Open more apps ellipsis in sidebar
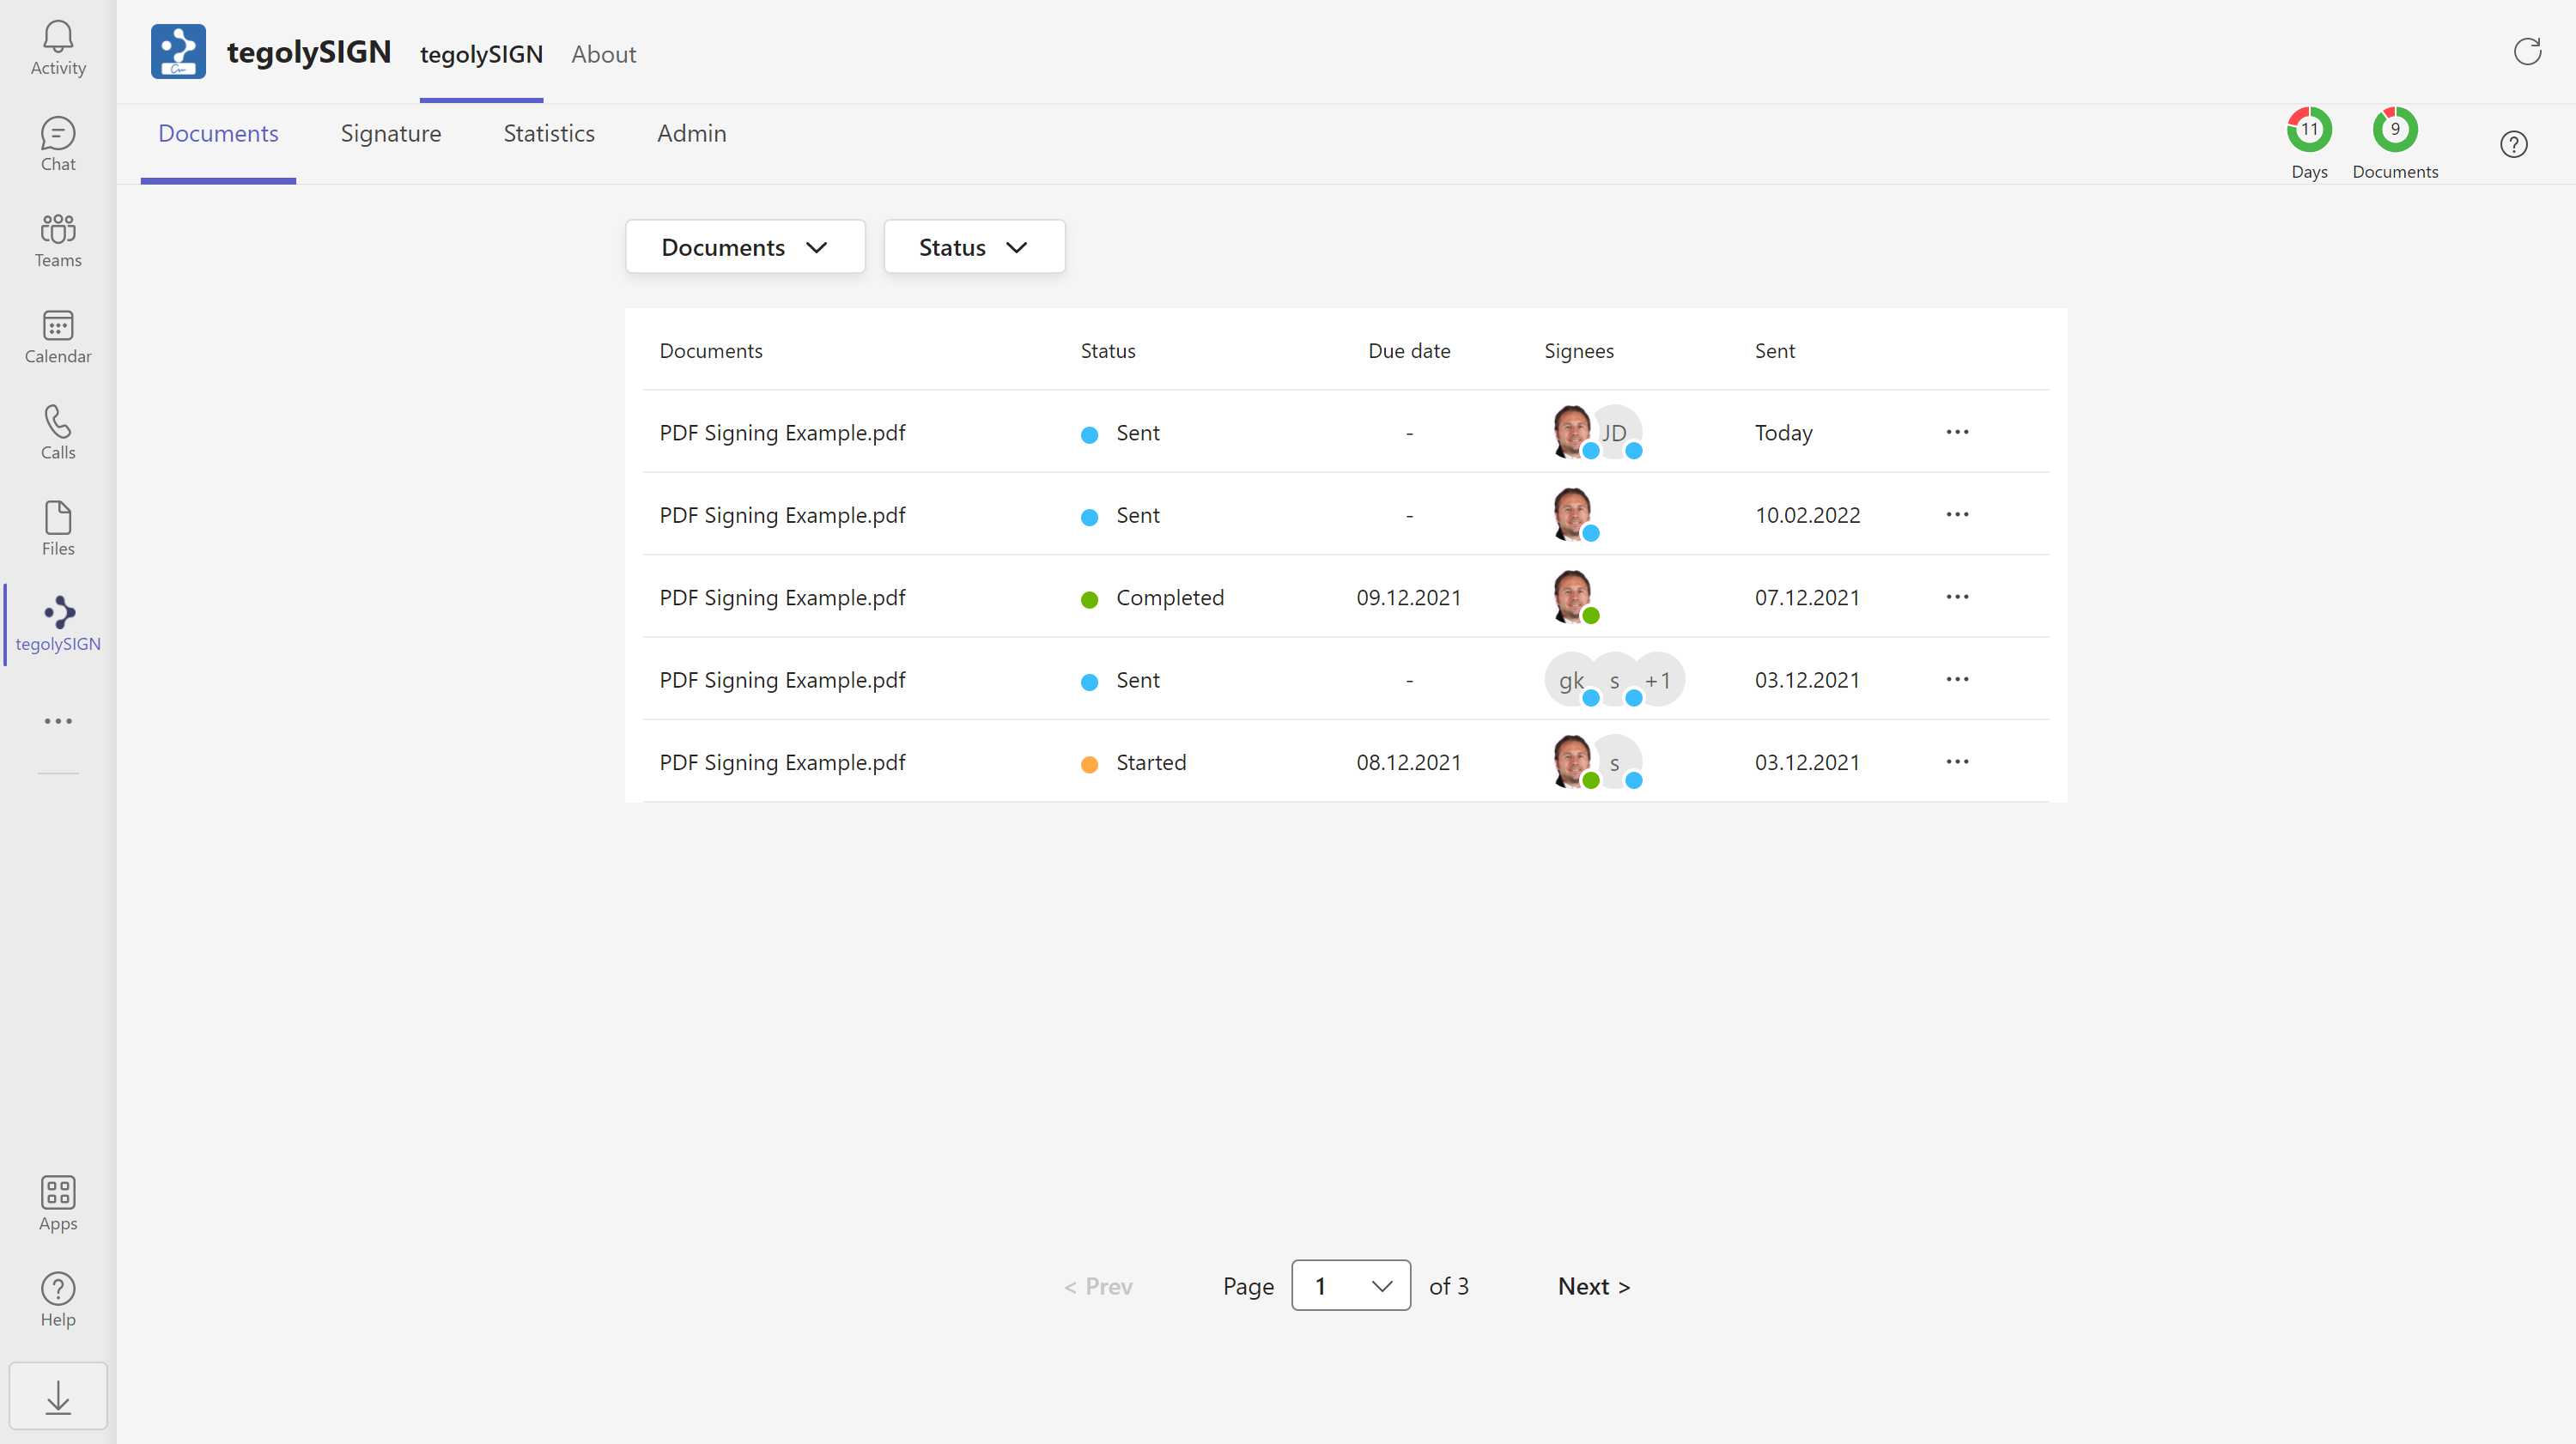This screenshot has width=2576, height=1444. tap(58, 721)
